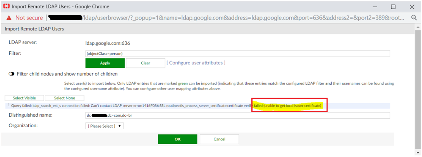Focus the Filter objectClass=person field
This screenshot has width=422, height=157.
pyautogui.click(x=238, y=54)
